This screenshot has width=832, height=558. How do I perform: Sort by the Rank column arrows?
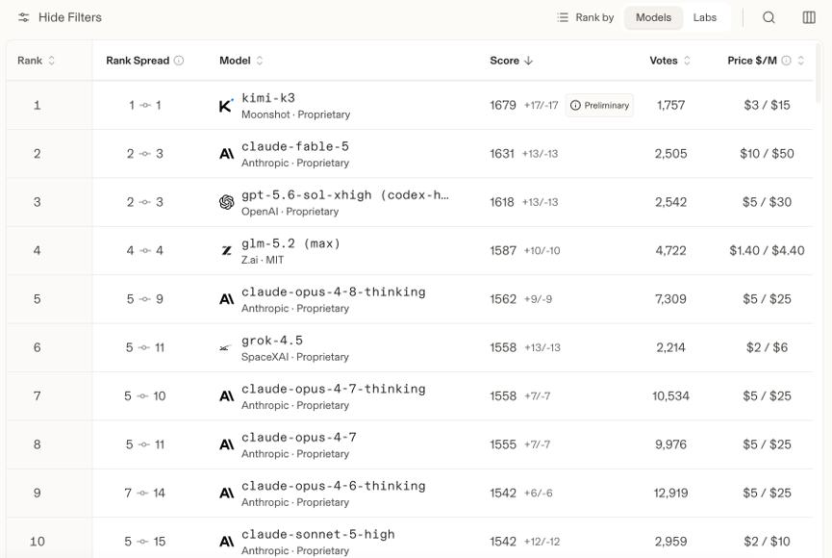click(x=52, y=61)
